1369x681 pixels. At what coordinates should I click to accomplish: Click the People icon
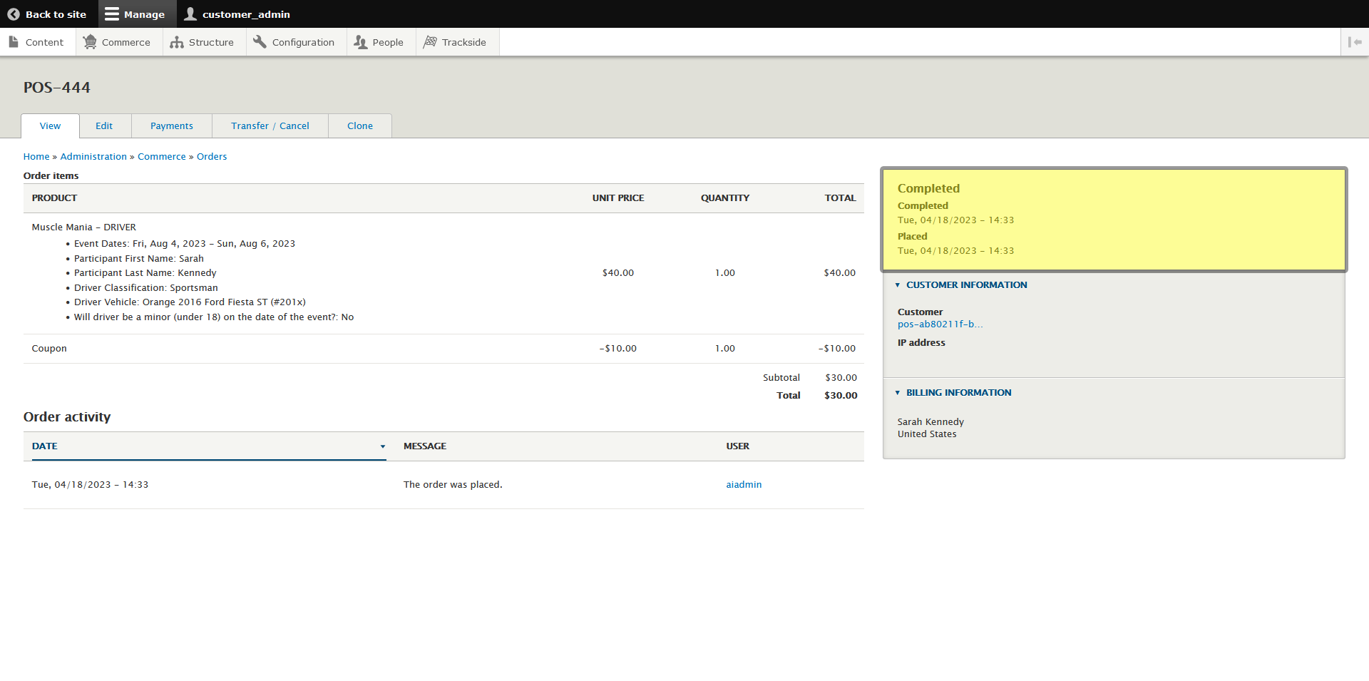(x=361, y=42)
